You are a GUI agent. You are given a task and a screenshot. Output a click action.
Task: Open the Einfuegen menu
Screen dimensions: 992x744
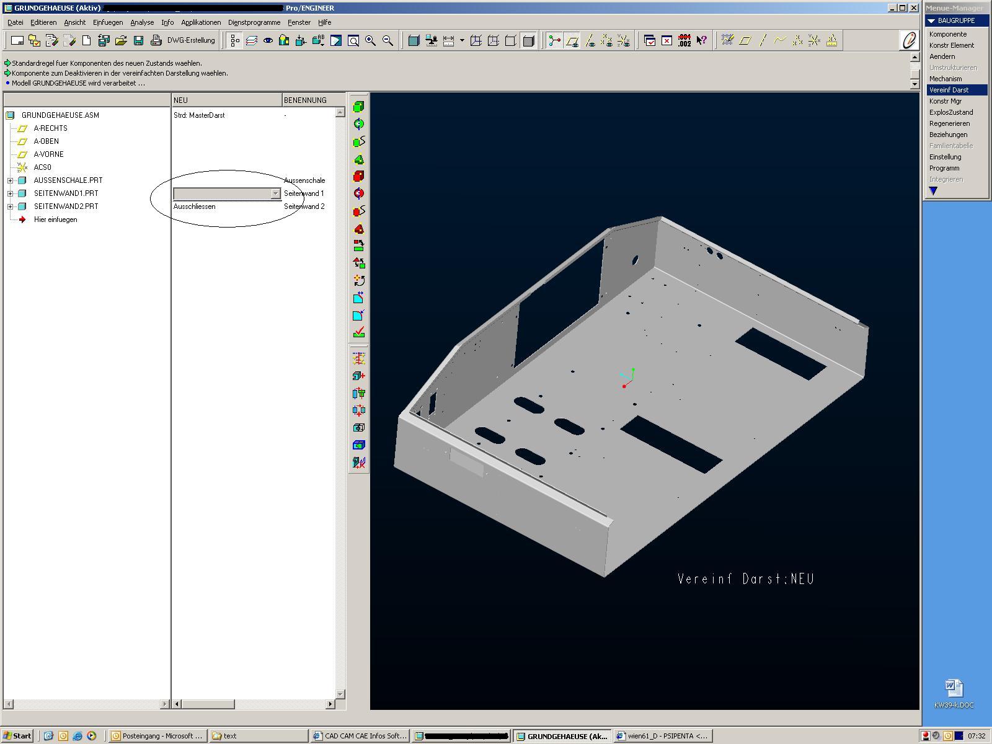point(108,22)
